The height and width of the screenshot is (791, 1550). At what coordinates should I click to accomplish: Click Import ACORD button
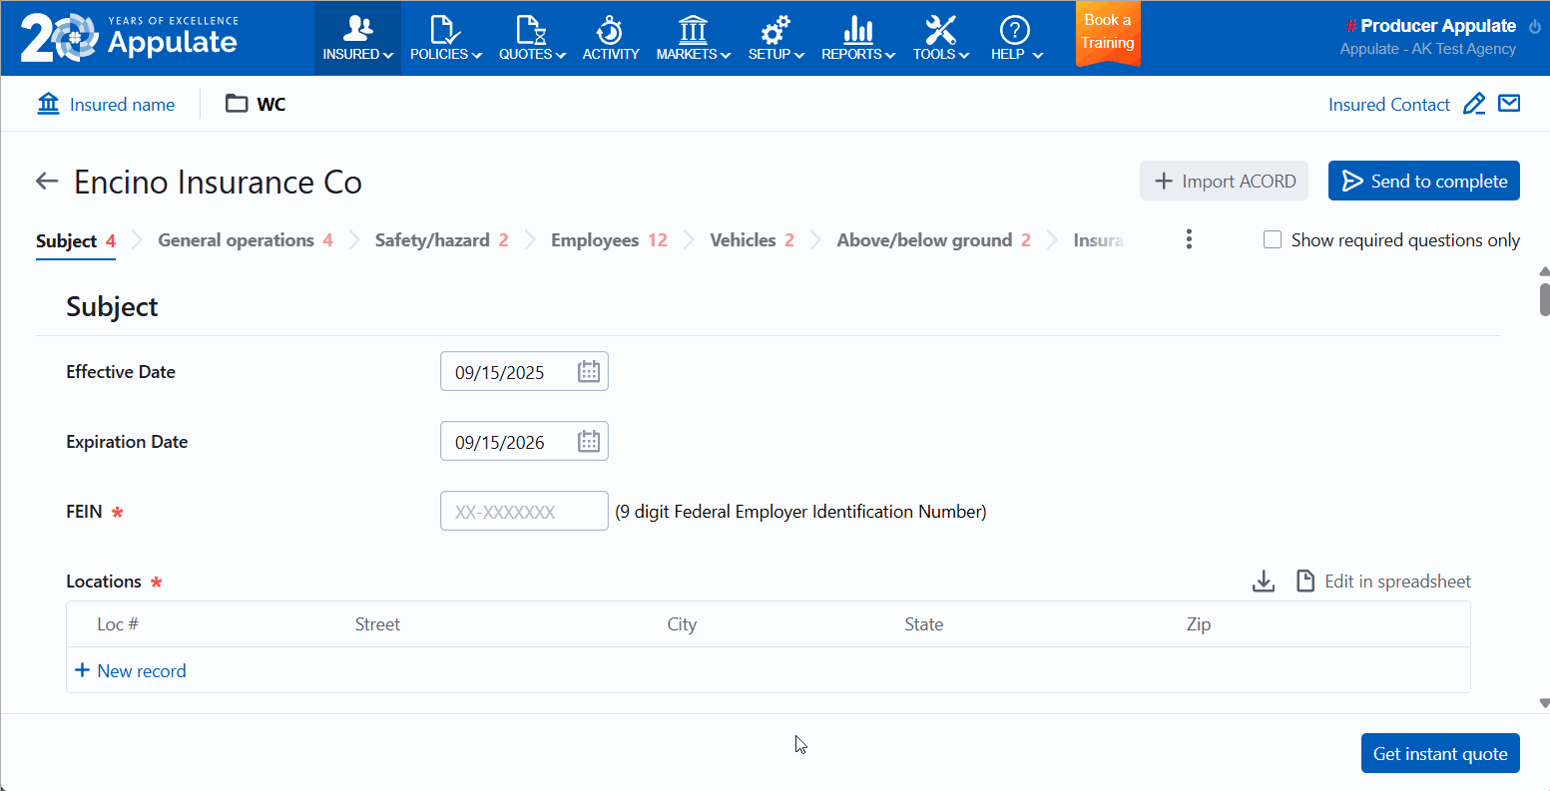click(x=1224, y=181)
